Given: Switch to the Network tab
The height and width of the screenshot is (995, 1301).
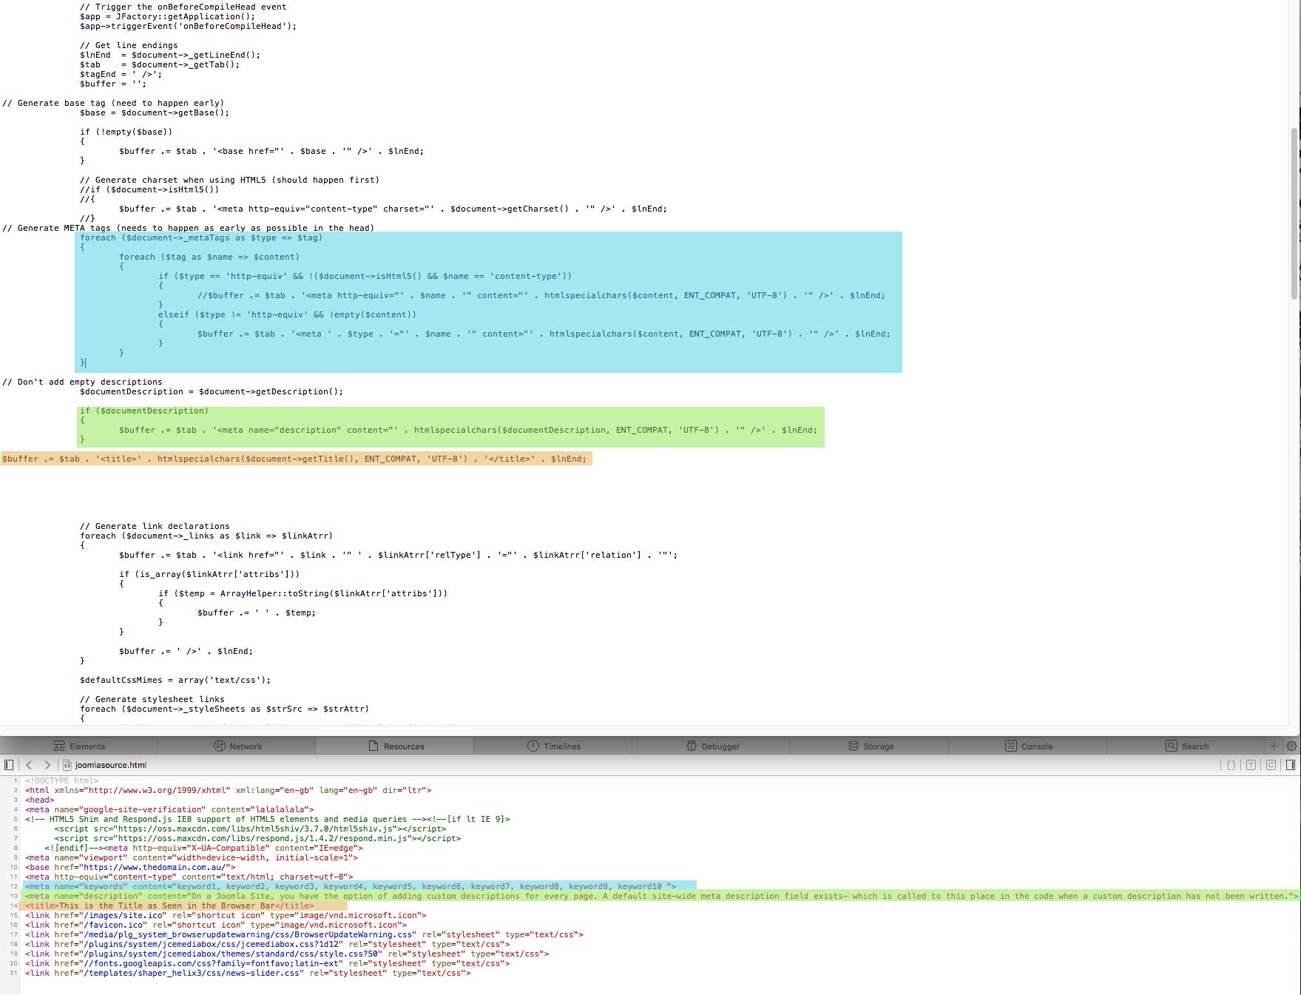Looking at the screenshot, I should click(237, 746).
